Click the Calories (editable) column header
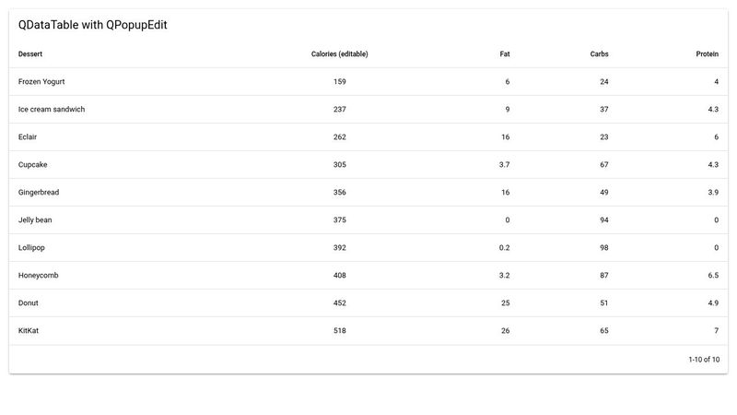This screenshot has height=415, width=737. click(x=340, y=54)
